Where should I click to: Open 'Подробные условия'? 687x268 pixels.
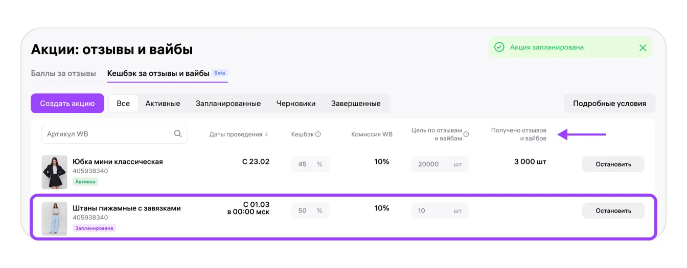(x=609, y=103)
